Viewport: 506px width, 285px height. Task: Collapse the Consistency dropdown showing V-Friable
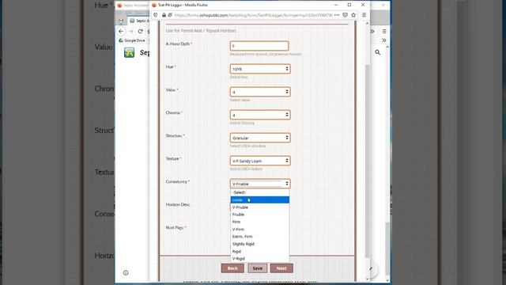(x=260, y=184)
